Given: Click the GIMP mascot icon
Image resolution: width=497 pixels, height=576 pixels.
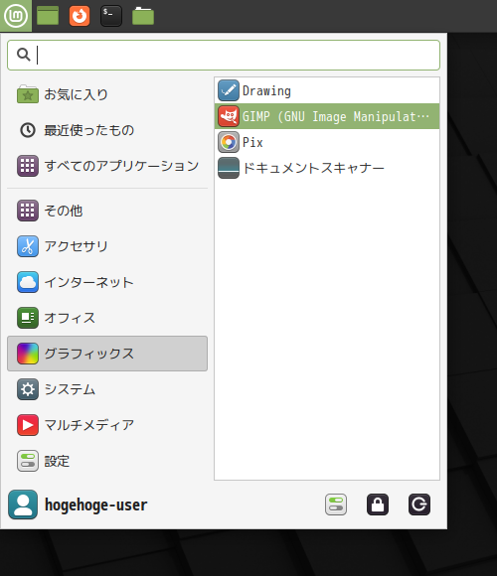Looking at the screenshot, I should pos(229,116).
